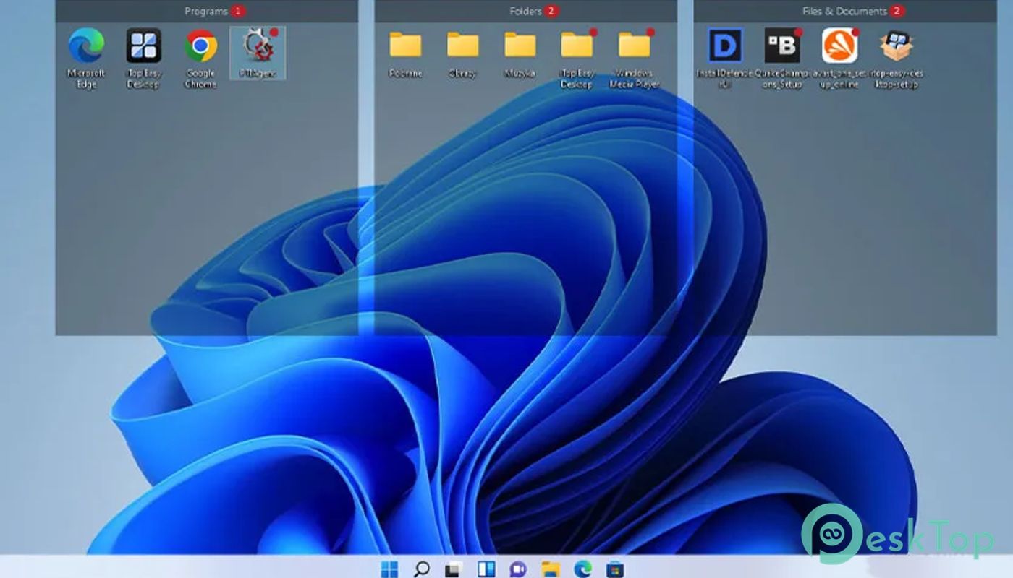Click the Folders box title header
The width and height of the screenshot is (1013, 578).
pyautogui.click(x=526, y=11)
